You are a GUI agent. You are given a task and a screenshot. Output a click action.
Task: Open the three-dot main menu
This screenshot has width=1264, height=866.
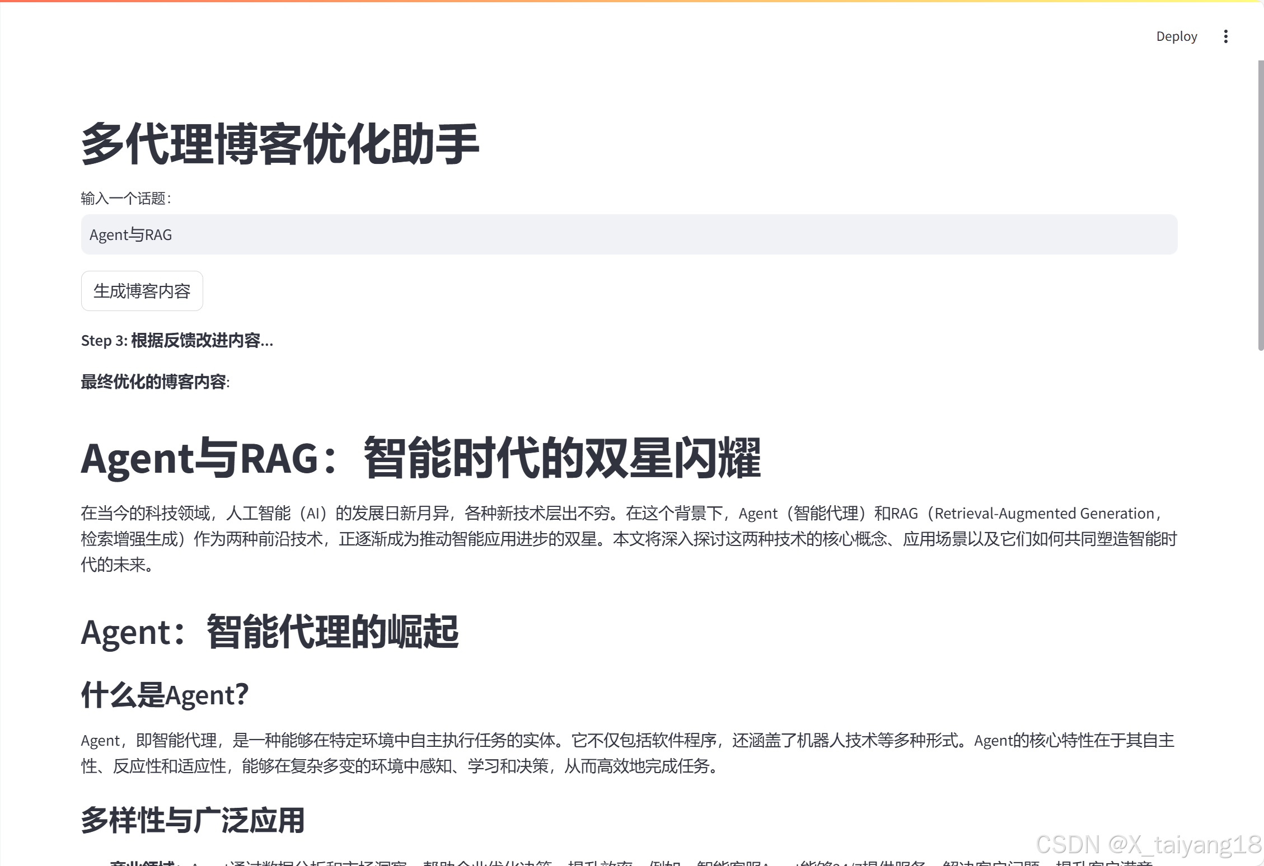coord(1225,36)
